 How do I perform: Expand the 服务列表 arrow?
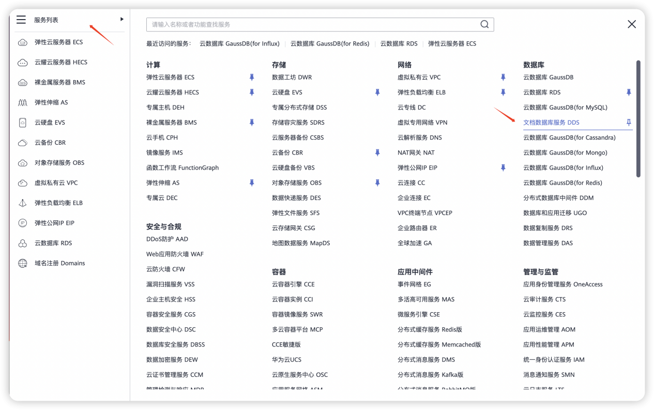122,19
